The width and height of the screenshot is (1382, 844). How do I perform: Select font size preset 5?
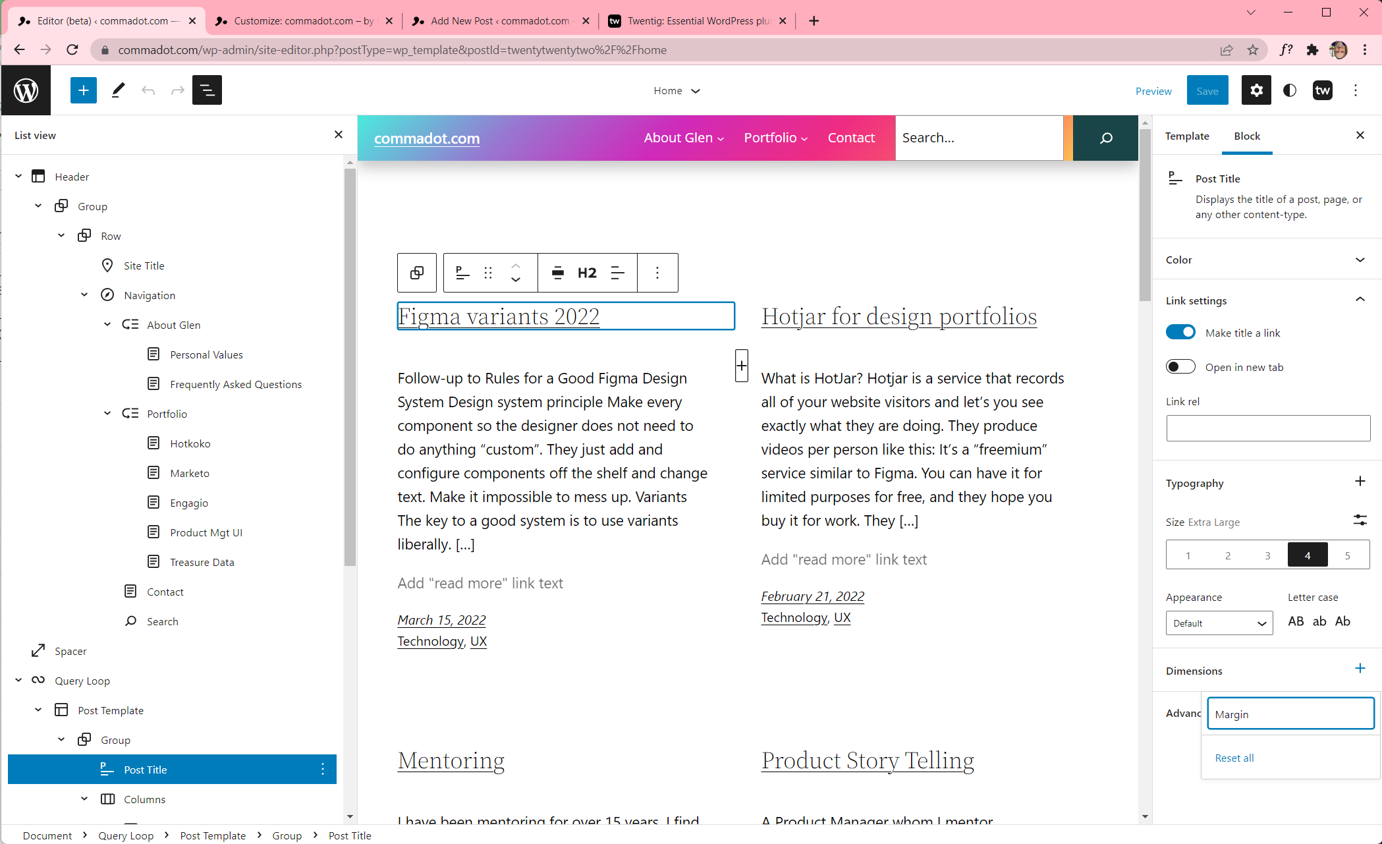pos(1347,555)
